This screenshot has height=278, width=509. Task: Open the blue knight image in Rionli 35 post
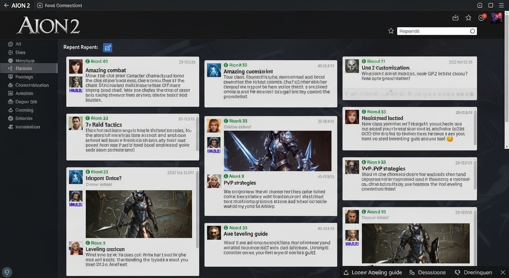[278, 151]
